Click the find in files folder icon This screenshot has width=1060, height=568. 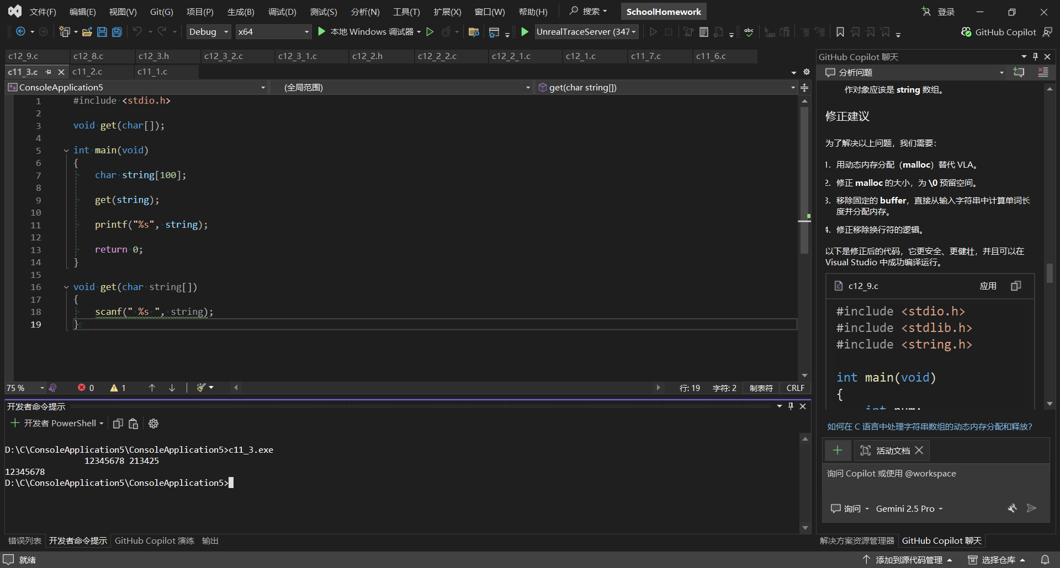pyautogui.click(x=474, y=32)
